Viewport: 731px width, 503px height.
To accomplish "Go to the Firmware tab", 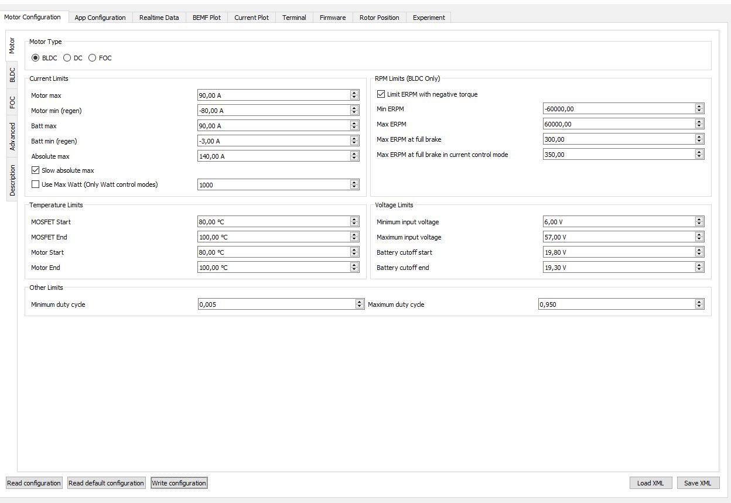I will coord(333,18).
